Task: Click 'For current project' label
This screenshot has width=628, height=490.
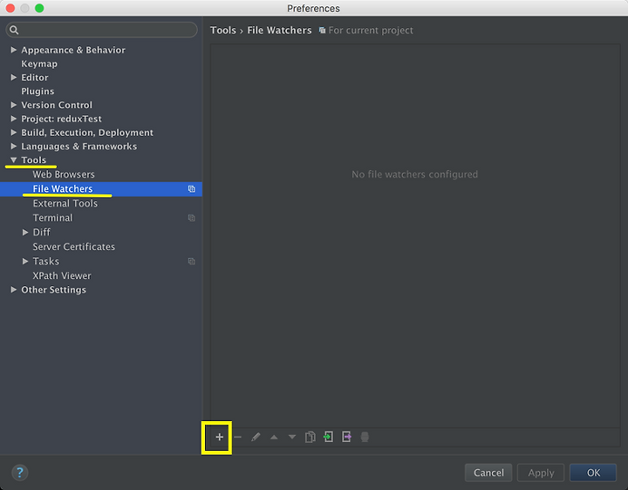Action: pyautogui.click(x=371, y=31)
